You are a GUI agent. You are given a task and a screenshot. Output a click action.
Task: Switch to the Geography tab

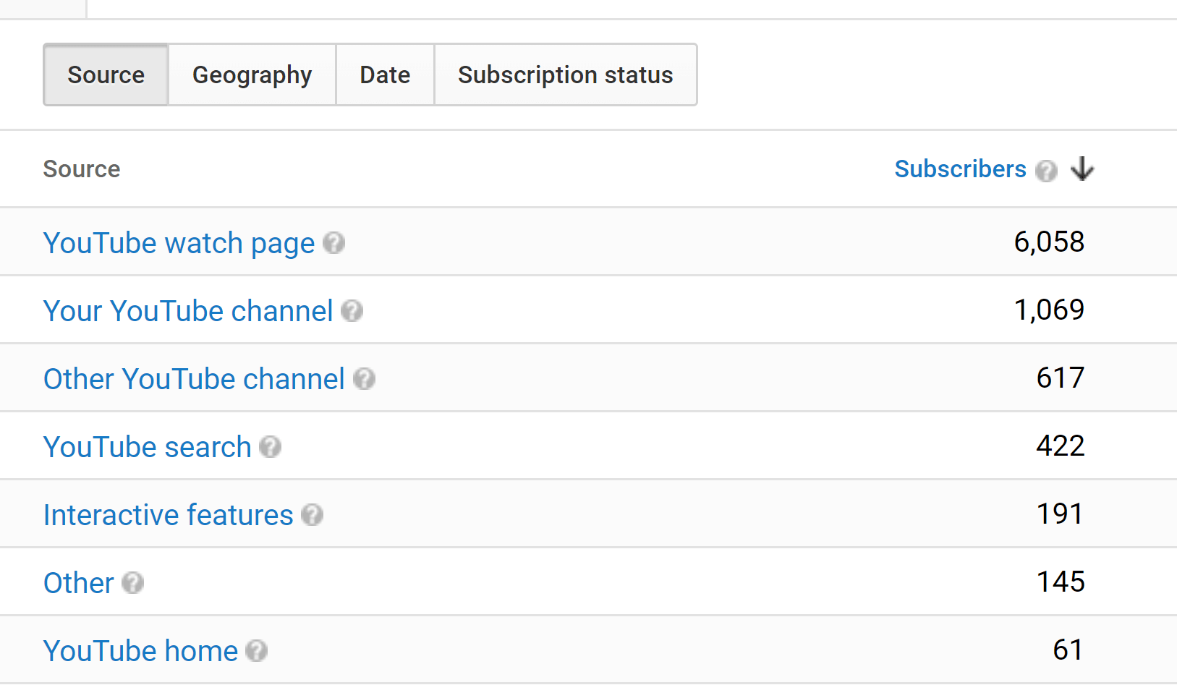(x=252, y=75)
